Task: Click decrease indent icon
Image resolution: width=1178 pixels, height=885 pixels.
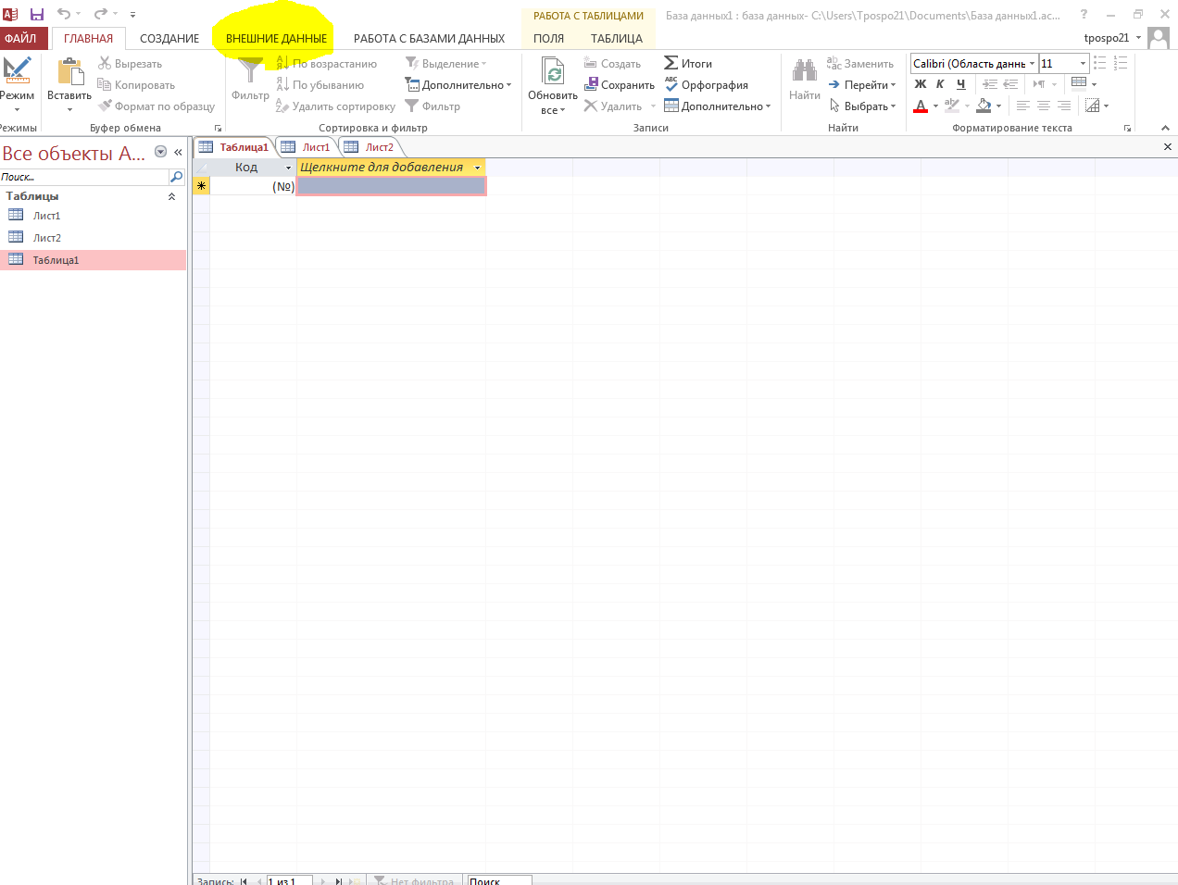Action: pos(1010,84)
